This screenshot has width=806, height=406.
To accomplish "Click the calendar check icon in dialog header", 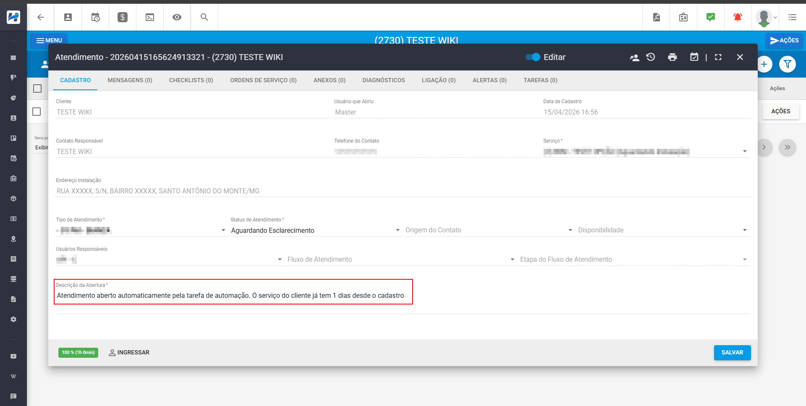I will [x=694, y=57].
